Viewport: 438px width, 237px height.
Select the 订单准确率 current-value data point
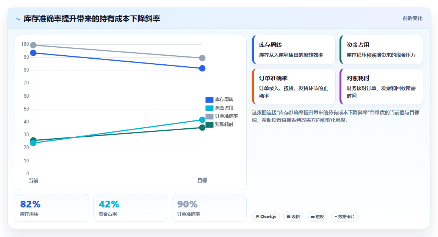tap(33, 45)
